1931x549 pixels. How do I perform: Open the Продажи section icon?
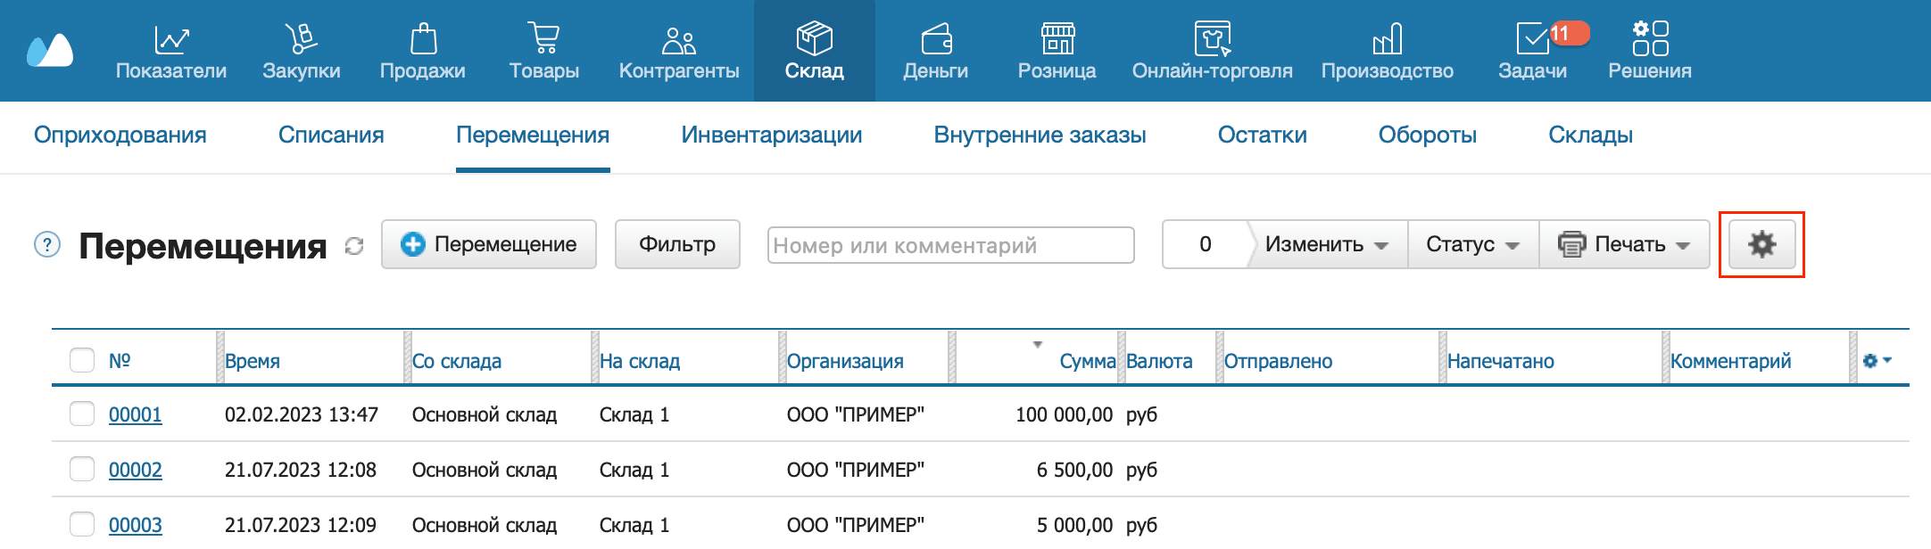(423, 39)
